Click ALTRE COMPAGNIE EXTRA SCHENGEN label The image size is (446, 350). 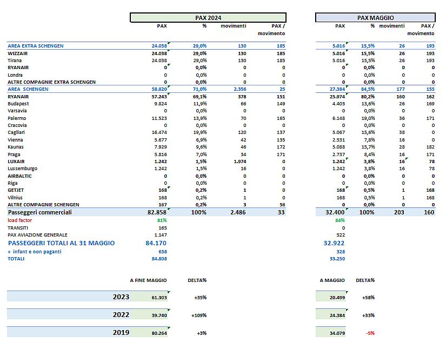(51, 82)
